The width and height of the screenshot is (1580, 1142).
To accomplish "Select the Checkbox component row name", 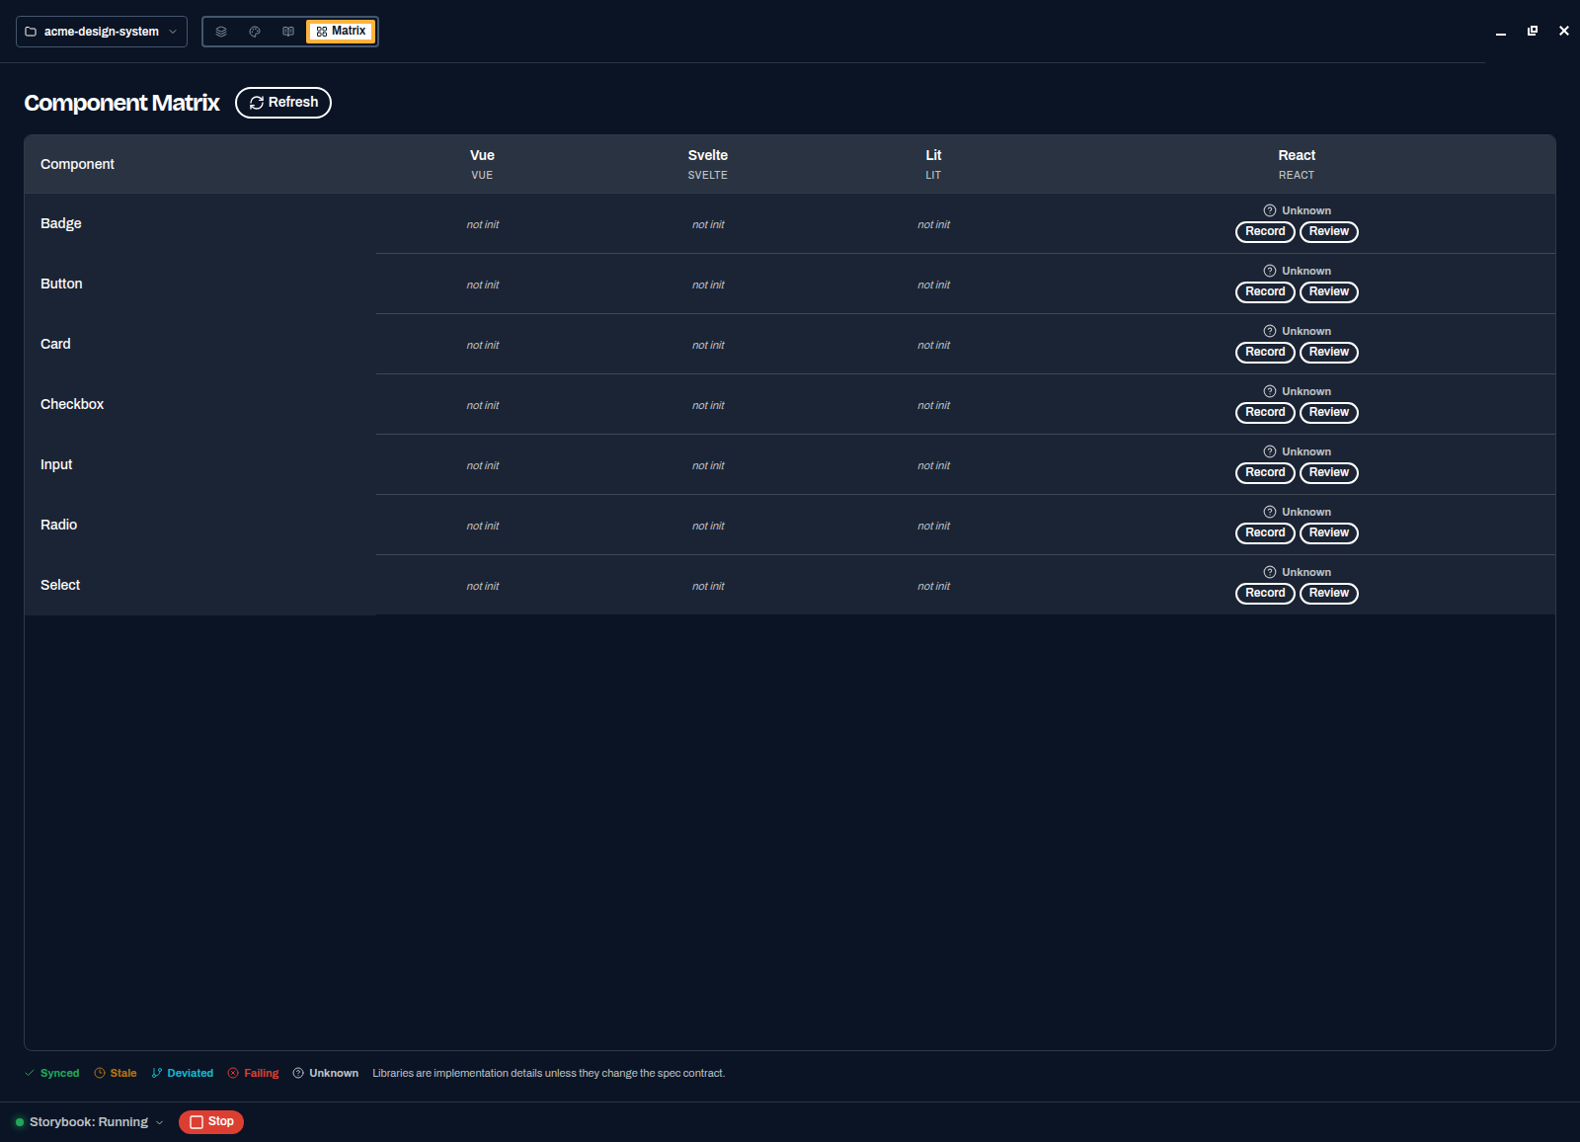I will [72, 404].
